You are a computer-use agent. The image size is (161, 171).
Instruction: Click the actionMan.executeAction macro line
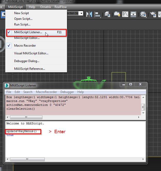(x=36, y=105)
